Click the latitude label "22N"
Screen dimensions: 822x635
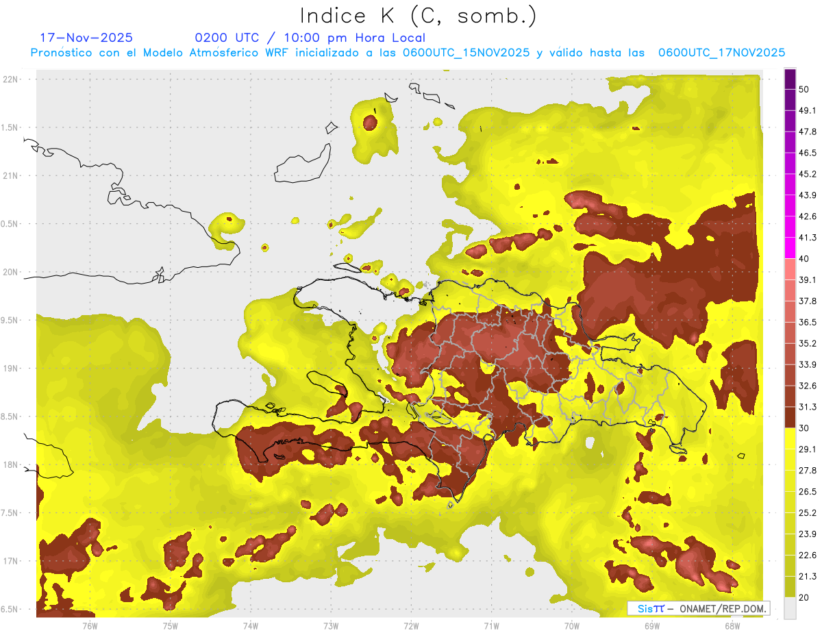pos(11,79)
